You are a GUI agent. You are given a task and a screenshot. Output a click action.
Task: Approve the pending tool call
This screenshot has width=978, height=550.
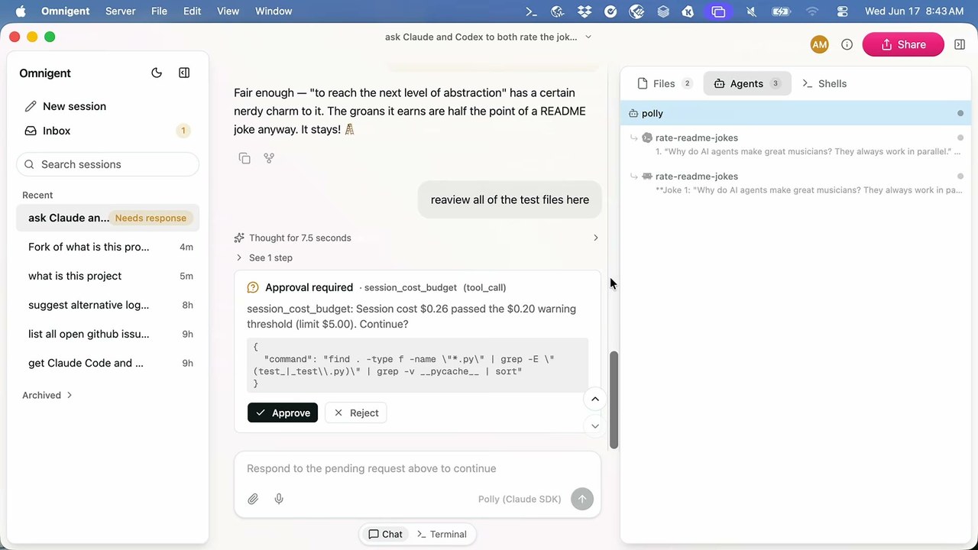click(x=283, y=412)
